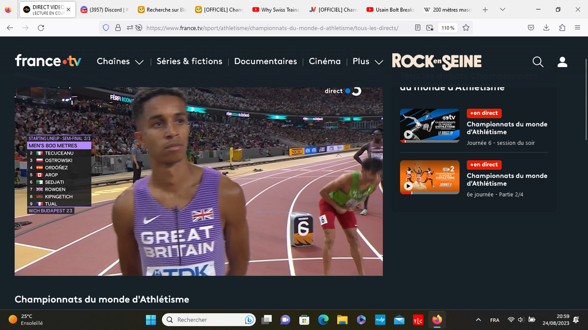This screenshot has width=588, height=330.
Task: Open the Rock en Seine banner
Action: [437, 61]
